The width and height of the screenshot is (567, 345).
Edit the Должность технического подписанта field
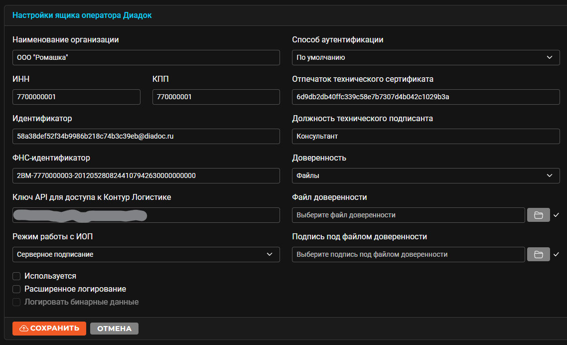coord(425,136)
